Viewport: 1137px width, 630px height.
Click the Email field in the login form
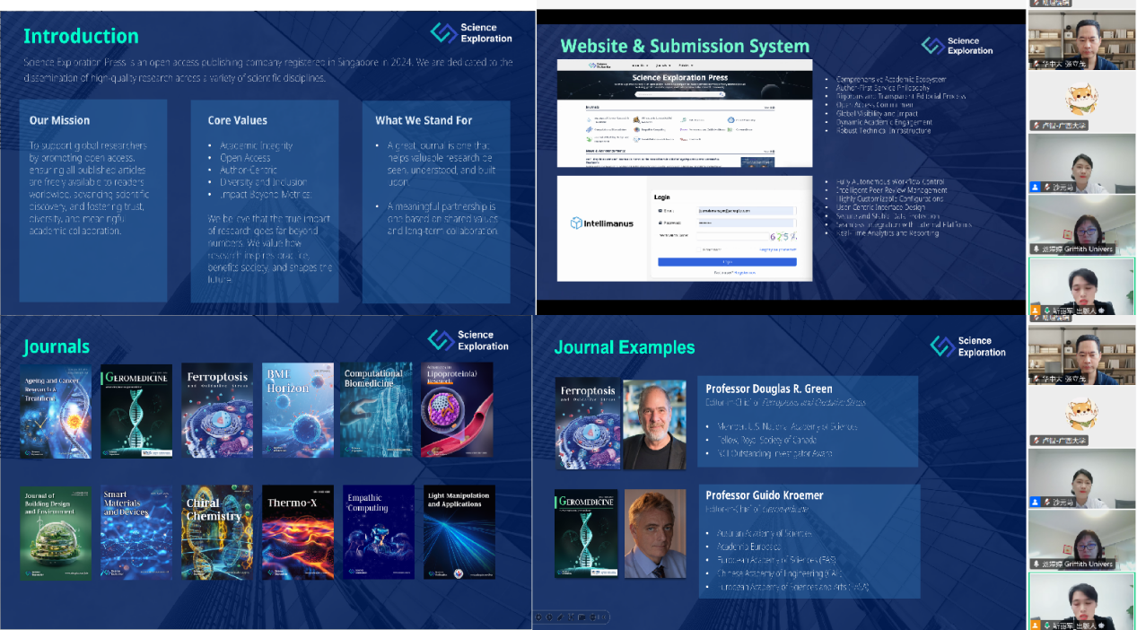point(747,211)
